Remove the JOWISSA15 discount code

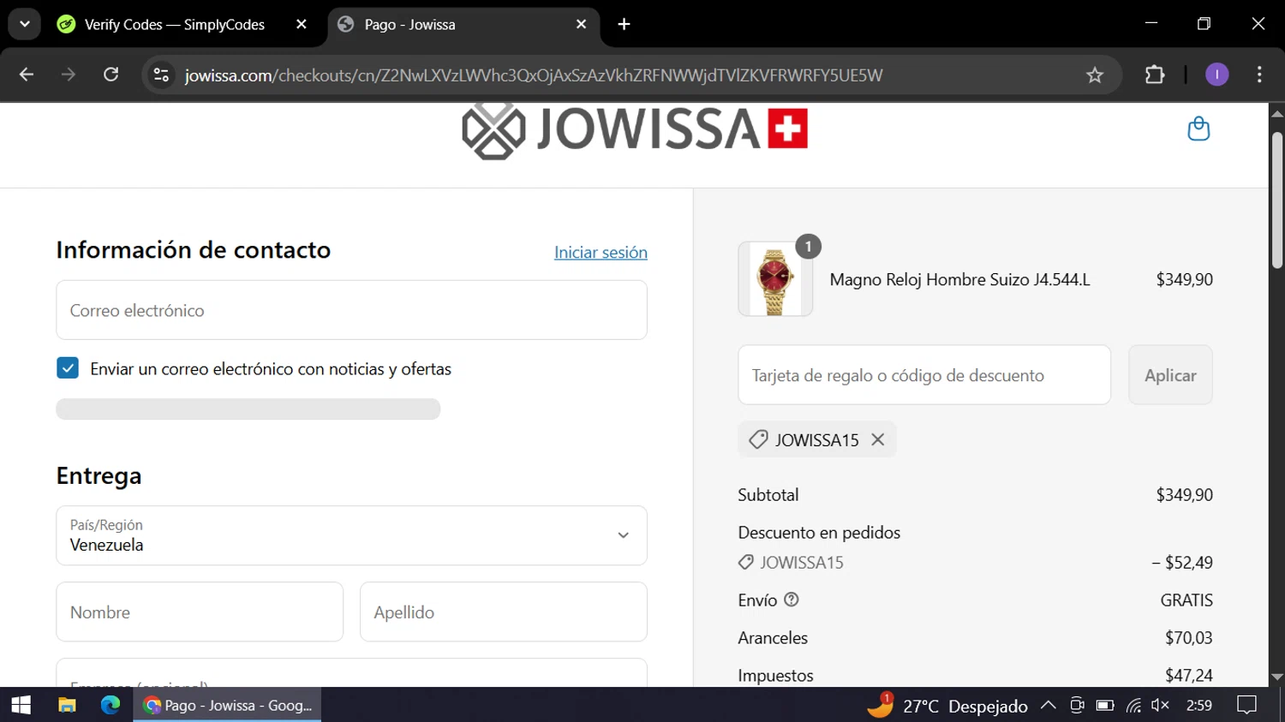[x=877, y=439]
